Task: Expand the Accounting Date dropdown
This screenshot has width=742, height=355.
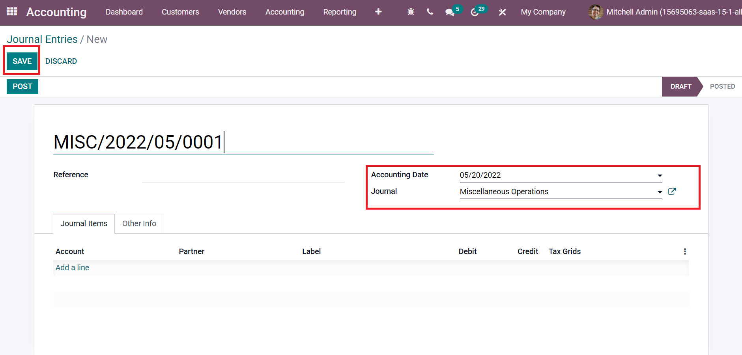Action: (x=660, y=175)
